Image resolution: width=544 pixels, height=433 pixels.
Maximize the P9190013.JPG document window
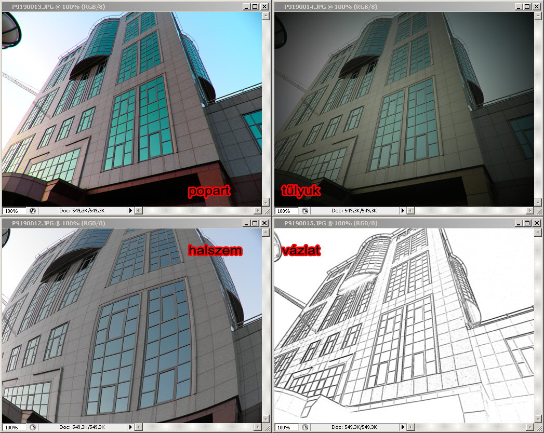[x=255, y=7]
